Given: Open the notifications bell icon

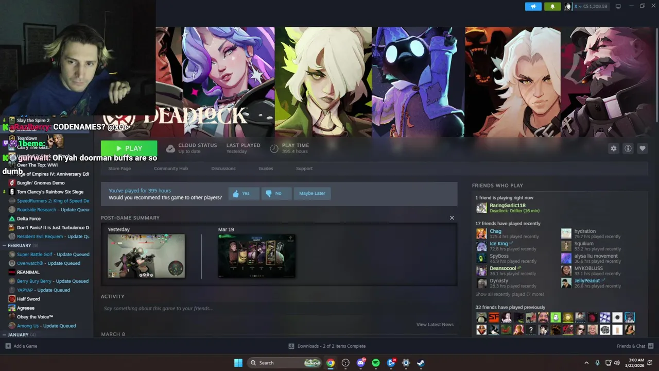Looking at the screenshot, I should tap(552, 6).
